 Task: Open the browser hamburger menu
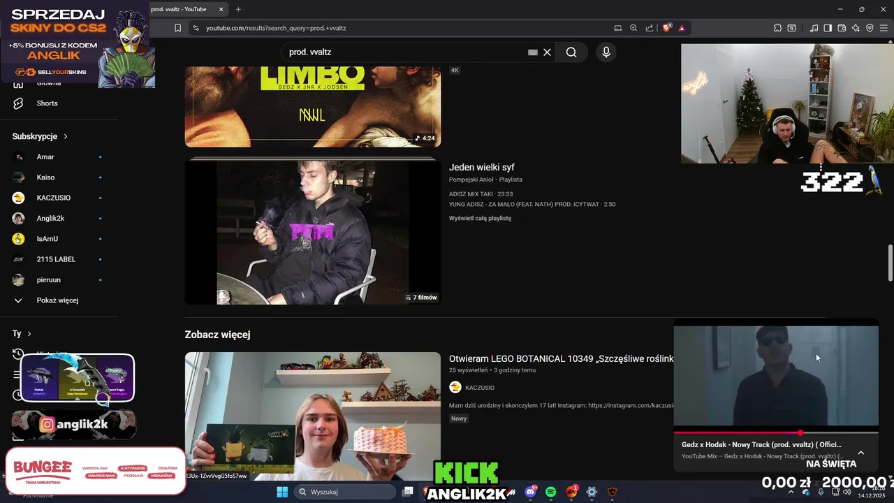tap(884, 28)
